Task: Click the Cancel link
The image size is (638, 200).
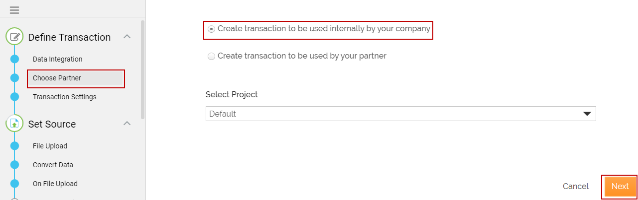Action: (576, 187)
